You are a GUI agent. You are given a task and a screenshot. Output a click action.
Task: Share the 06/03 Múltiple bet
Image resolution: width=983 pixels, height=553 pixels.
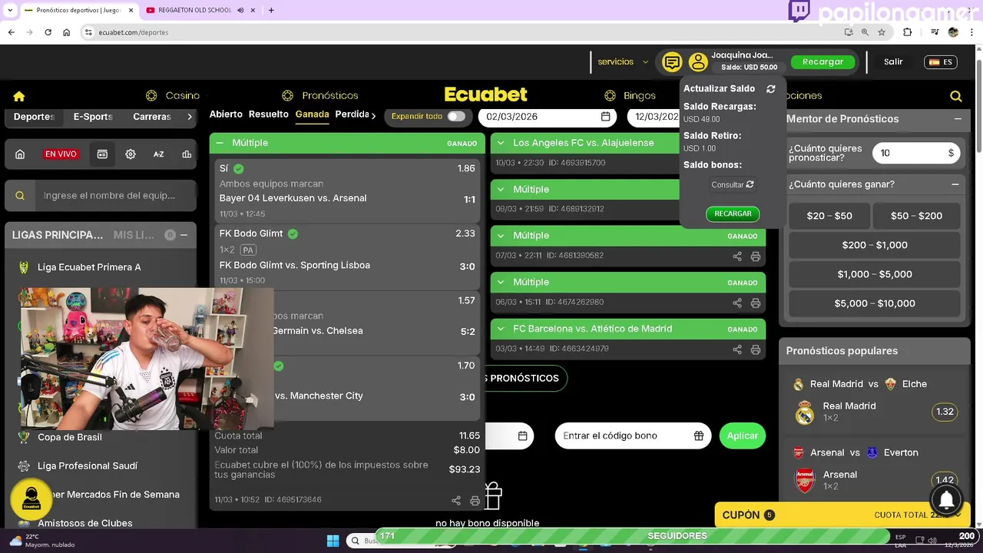(x=737, y=303)
